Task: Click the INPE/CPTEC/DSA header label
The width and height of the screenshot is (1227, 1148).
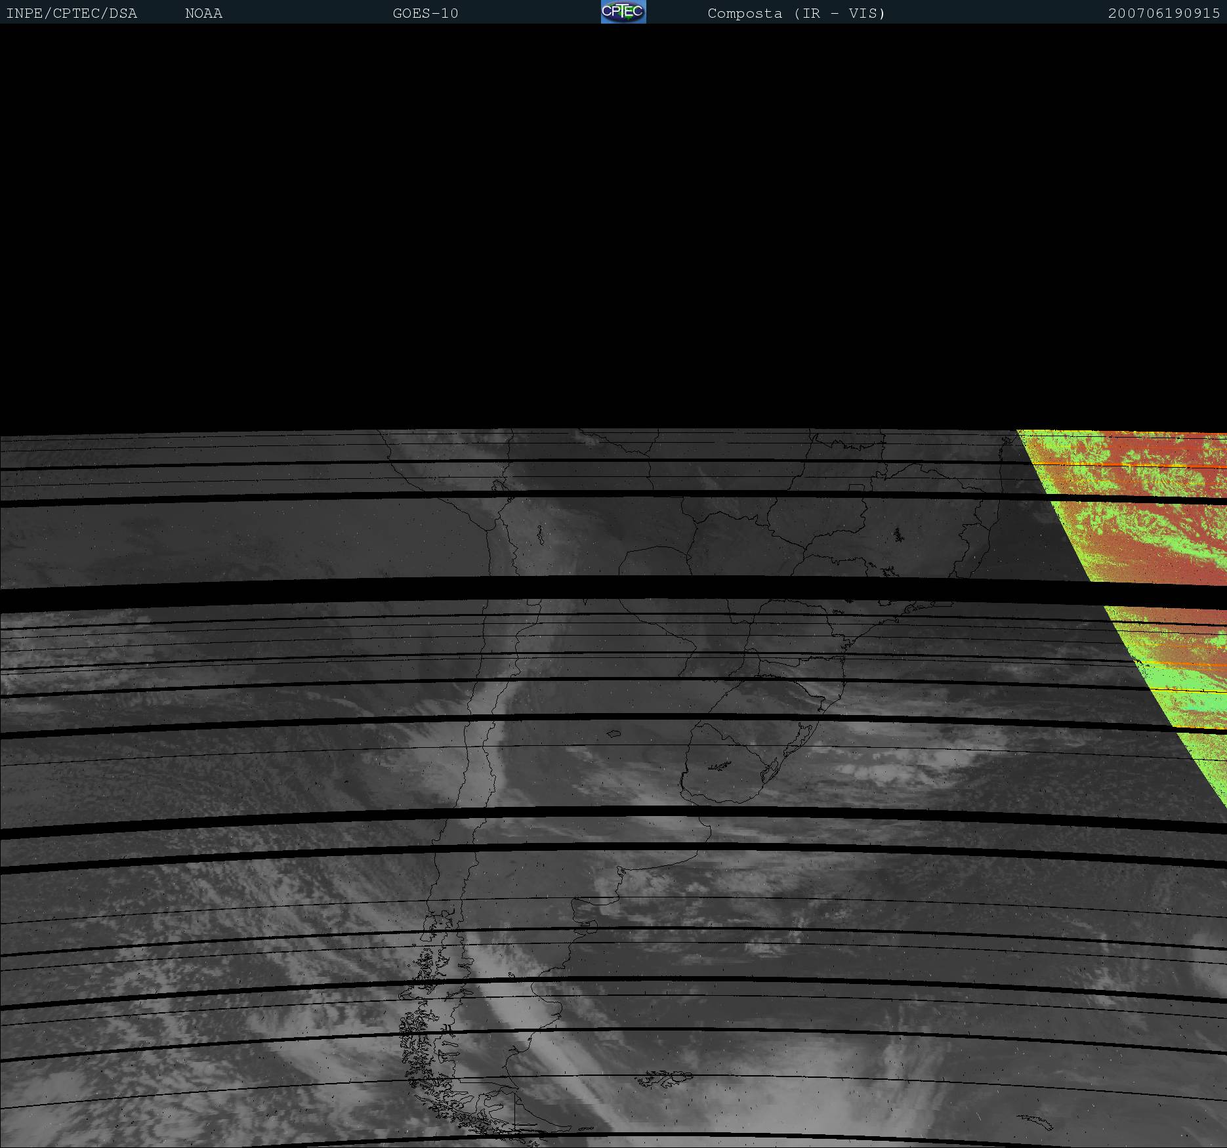Action: [x=72, y=14]
